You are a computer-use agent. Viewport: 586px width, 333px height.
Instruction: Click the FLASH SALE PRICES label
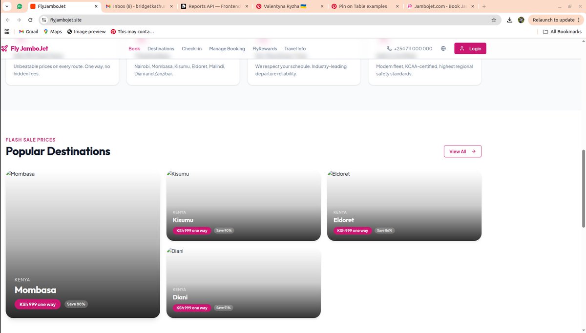(31, 140)
